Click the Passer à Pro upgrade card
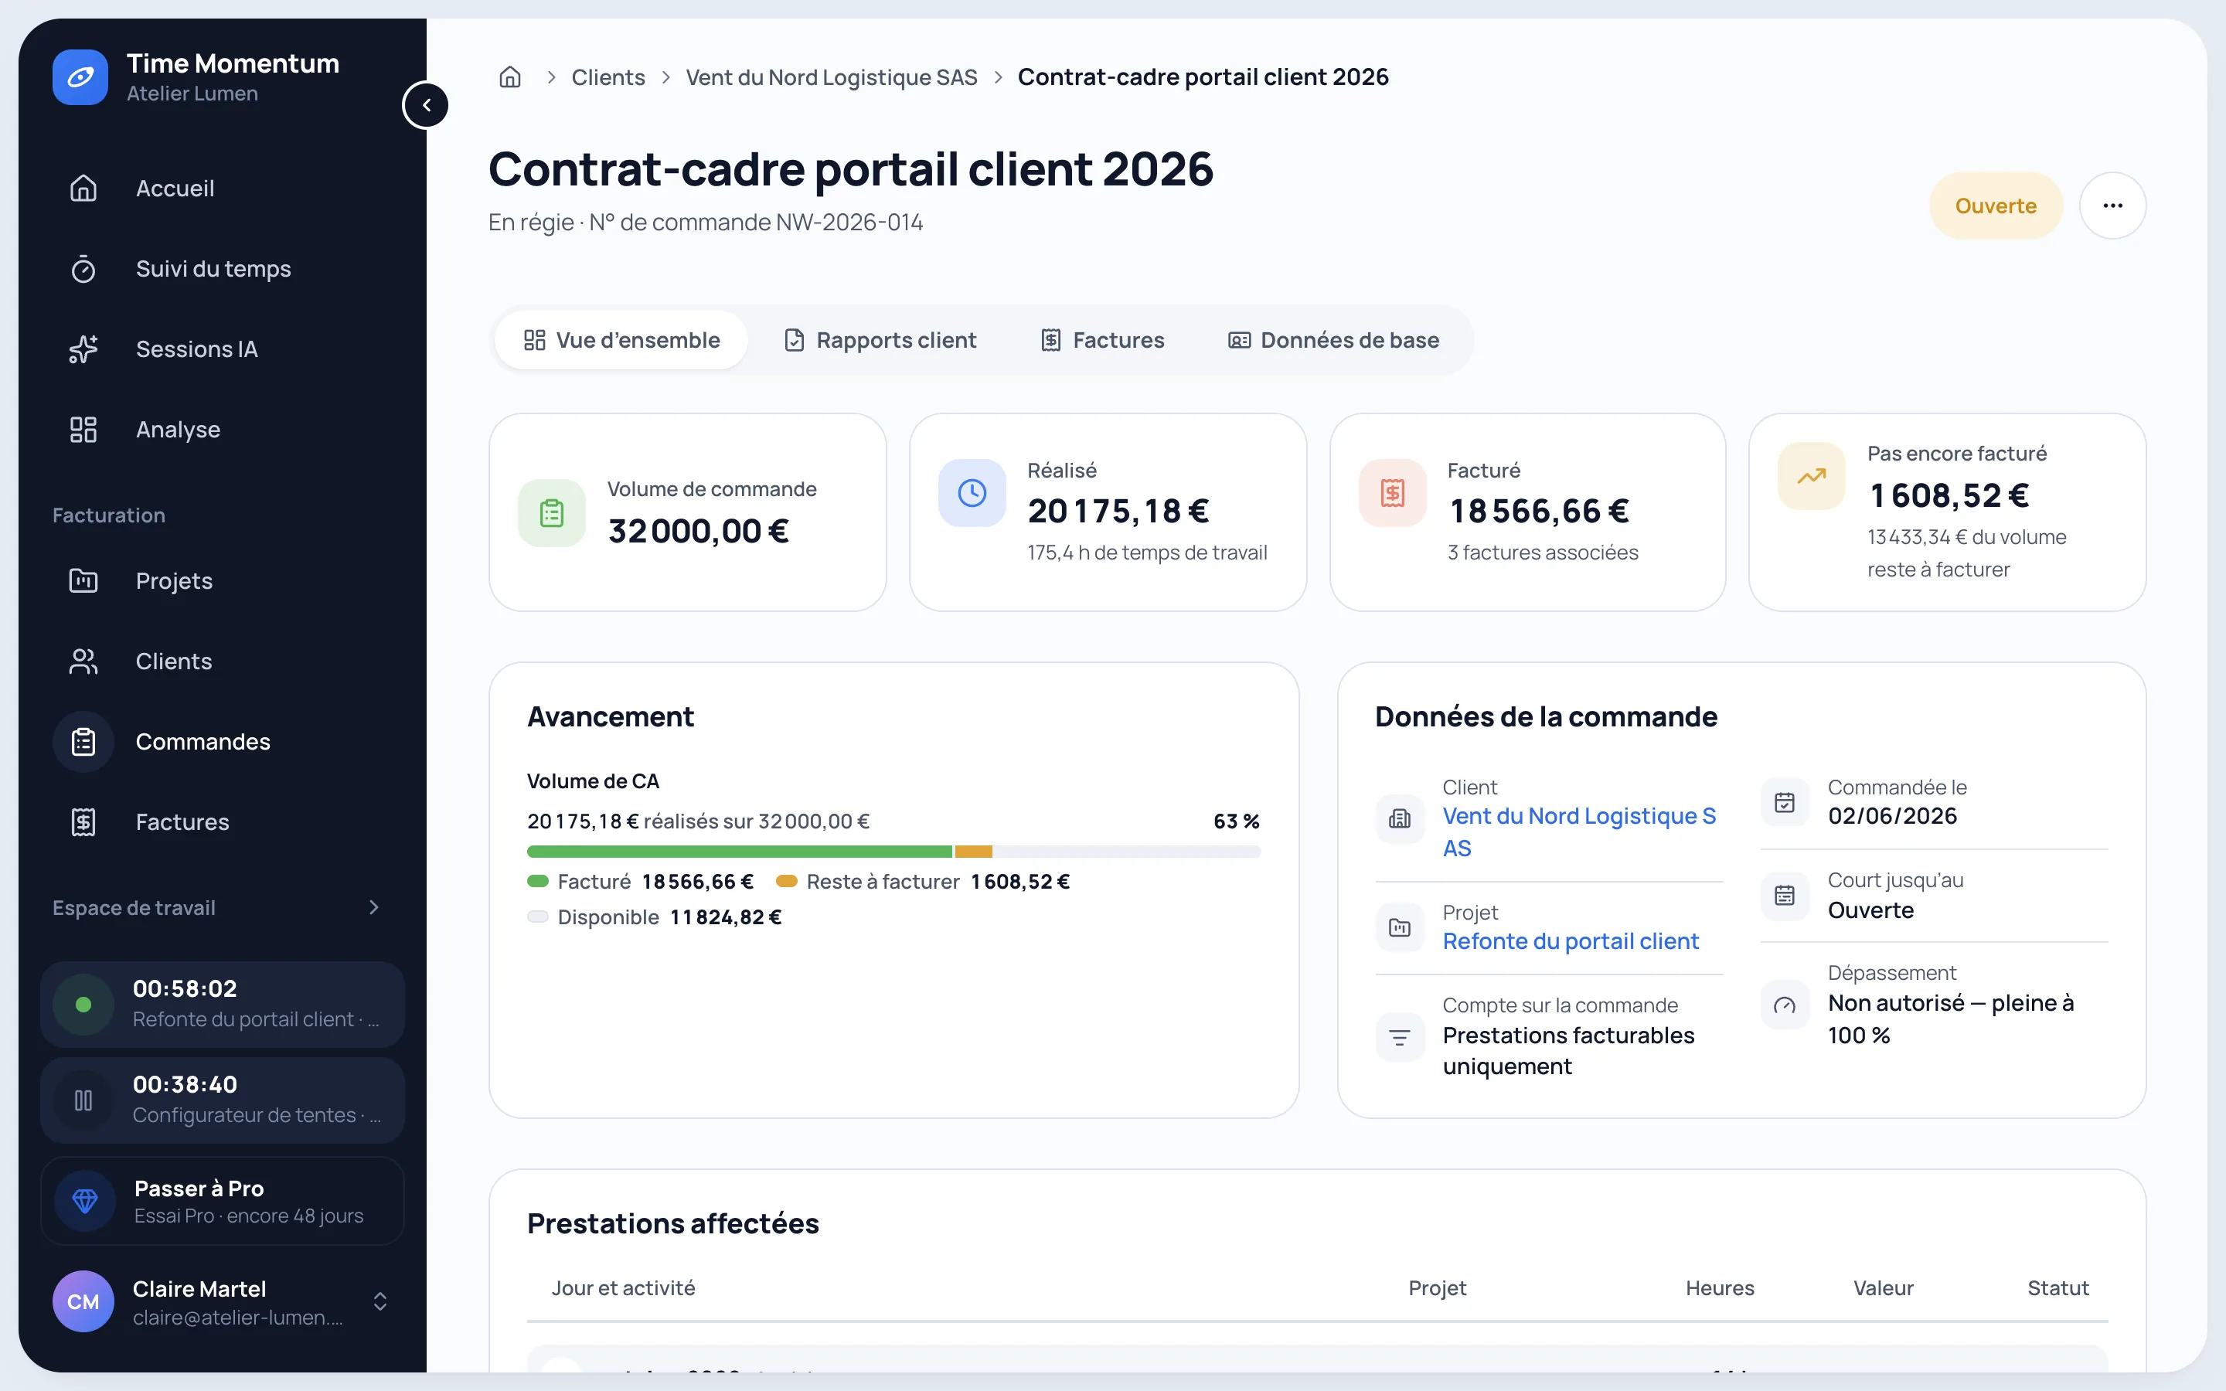Image resolution: width=2226 pixels, height=1391 pixels. [223, 1201]
